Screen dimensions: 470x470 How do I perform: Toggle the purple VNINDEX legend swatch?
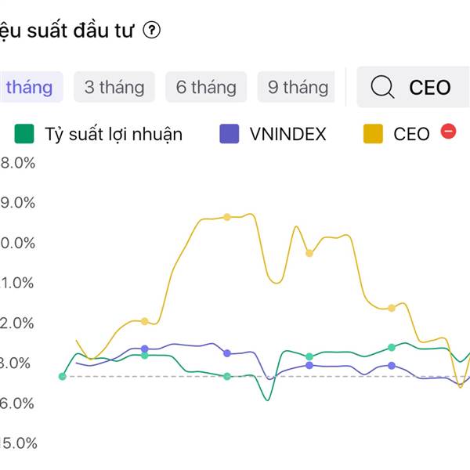[x=230, y=134]
